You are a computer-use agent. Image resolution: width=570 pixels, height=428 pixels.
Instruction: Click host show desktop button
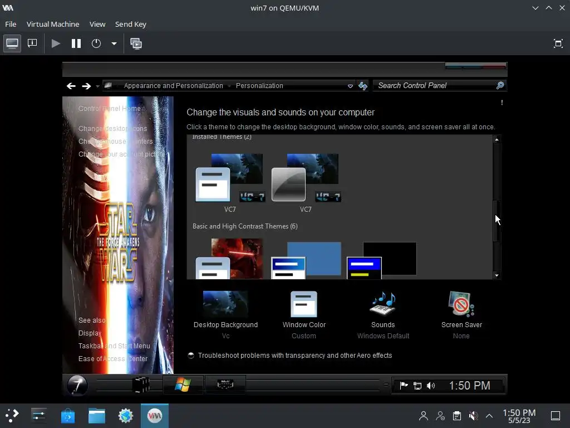(x=556, y=416)
